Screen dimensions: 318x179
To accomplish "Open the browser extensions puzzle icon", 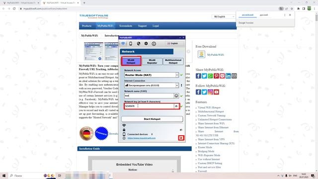I will (x=298, y=9).
